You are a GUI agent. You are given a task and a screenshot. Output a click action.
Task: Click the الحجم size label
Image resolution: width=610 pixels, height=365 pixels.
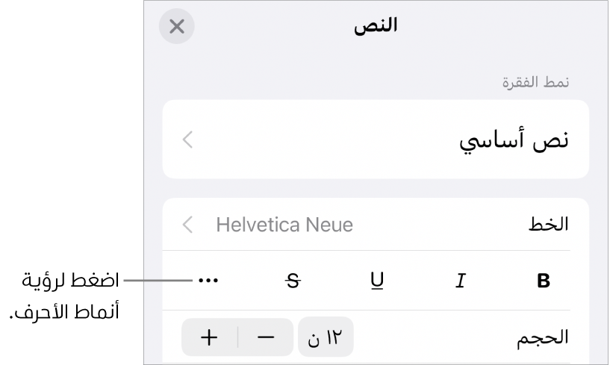point(543,337)
